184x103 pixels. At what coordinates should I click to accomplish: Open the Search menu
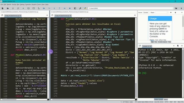coord(9,5)
